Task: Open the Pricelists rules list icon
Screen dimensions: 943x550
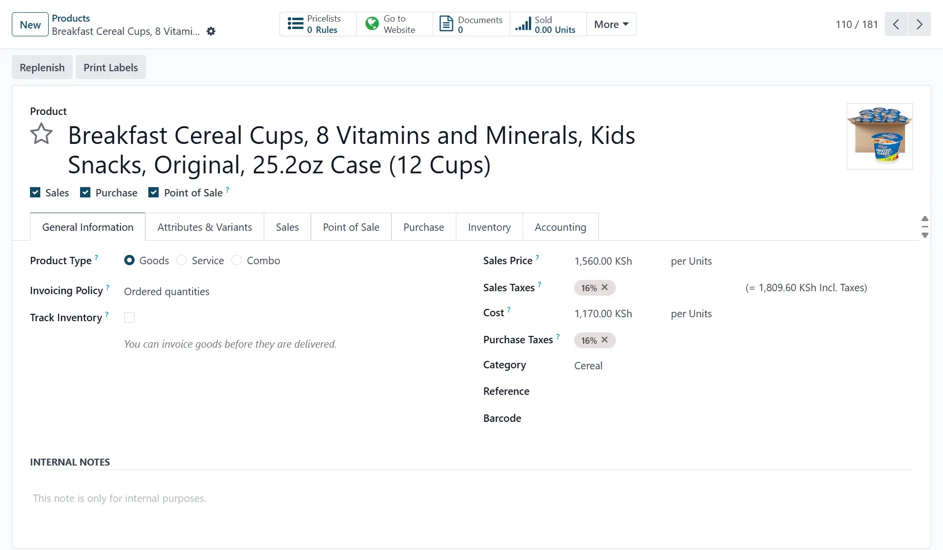Action: [295, 24]
